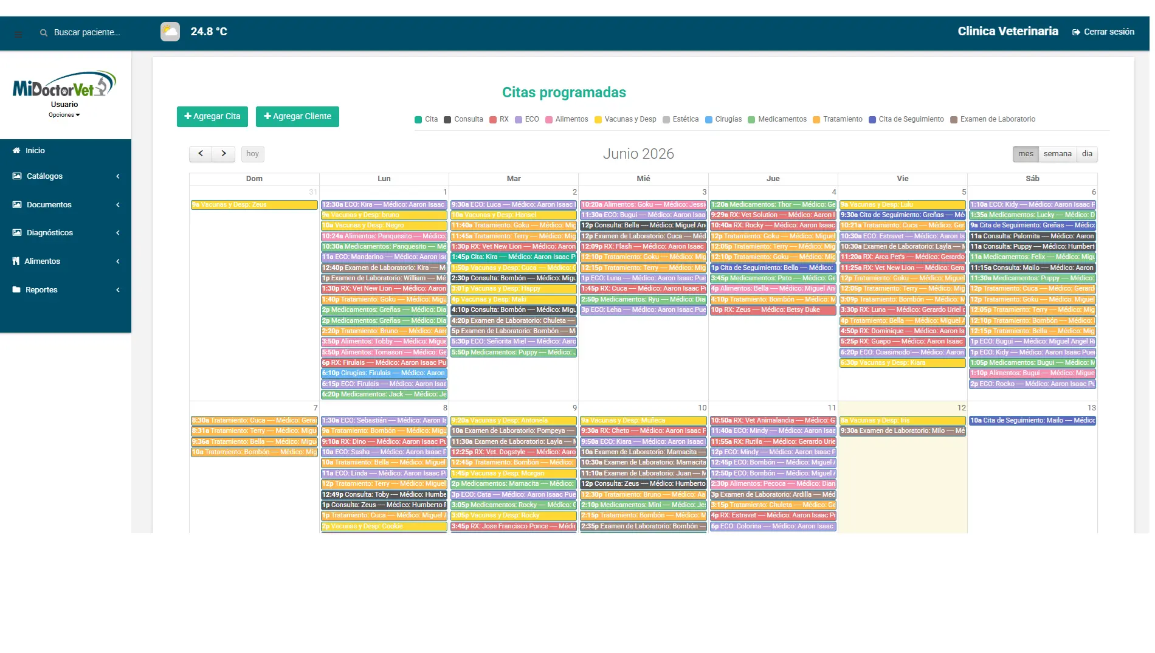This screenshot has width=1155, height=653.
Task: Click the Buscar paciente search field
Action: pos(87,33)
